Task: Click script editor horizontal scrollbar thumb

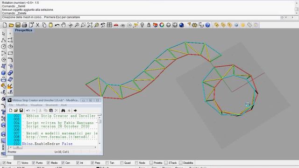Action: click(x=18, y=147)
